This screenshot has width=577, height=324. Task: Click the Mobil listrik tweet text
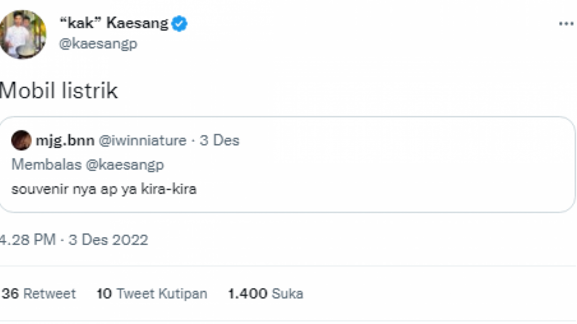click(x=59, y=90)
